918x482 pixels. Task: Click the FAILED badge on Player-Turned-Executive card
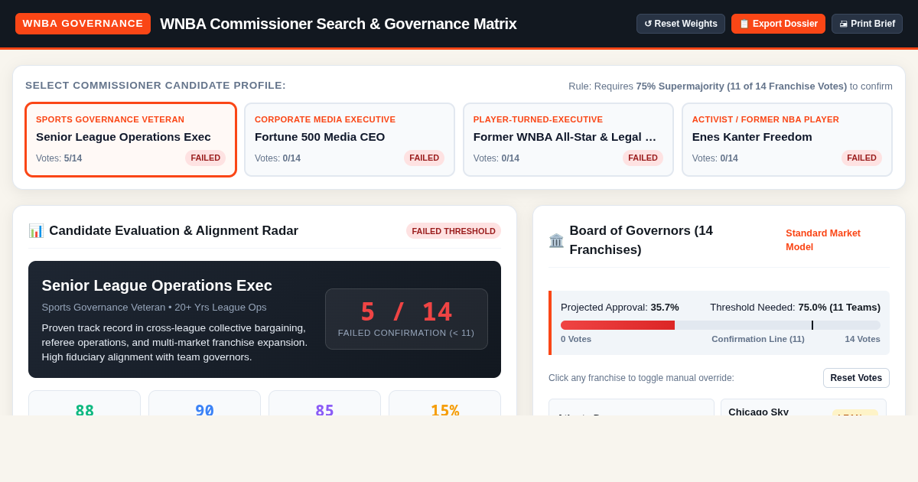[x=643, y=158]
